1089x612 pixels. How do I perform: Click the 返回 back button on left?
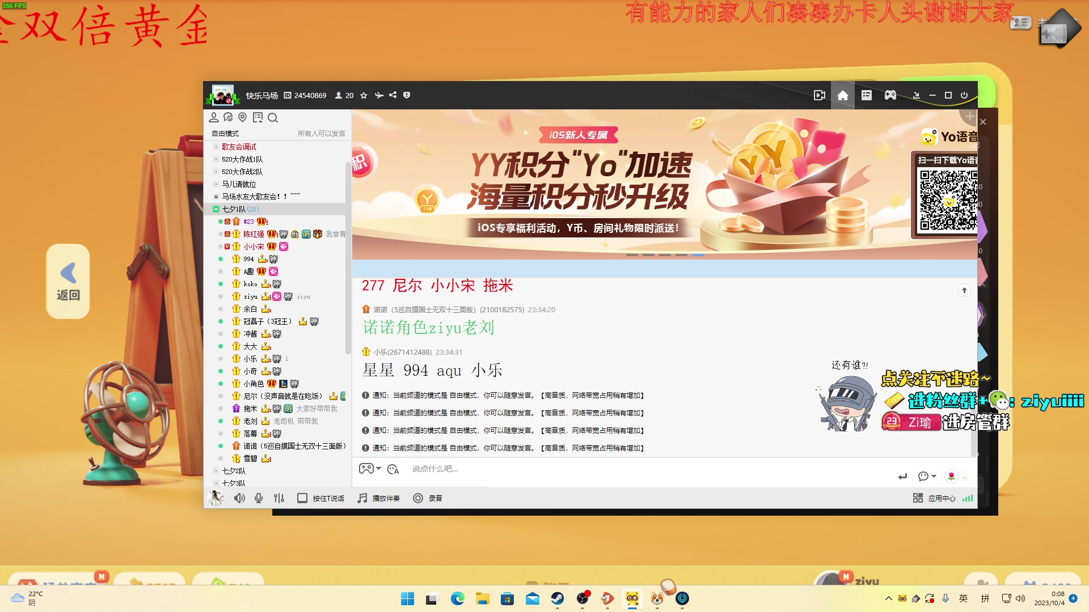click(68, 282)
